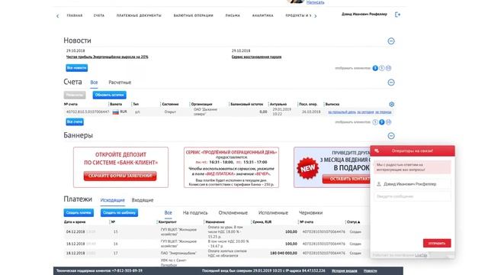Click account number 40702.810.5.0107006447

pos(88,112)
